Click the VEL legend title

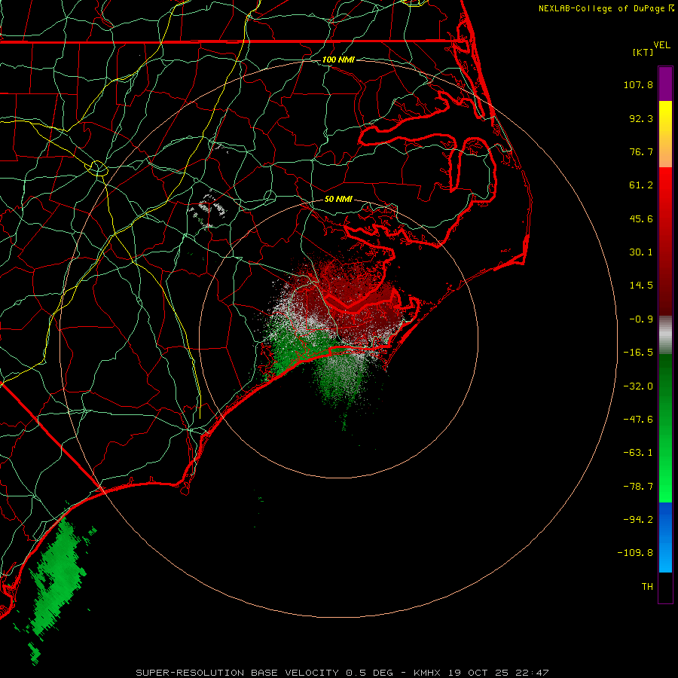coord(661,45)
